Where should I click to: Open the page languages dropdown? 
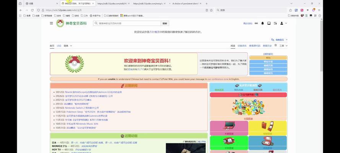click(279, 40)
